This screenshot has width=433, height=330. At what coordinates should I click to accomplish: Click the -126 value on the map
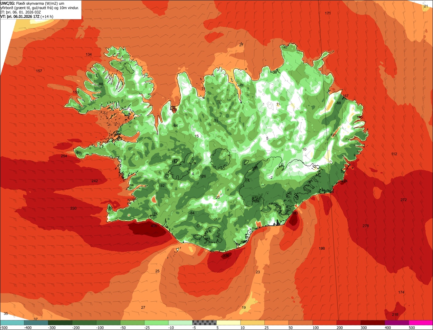click(202, 176)
